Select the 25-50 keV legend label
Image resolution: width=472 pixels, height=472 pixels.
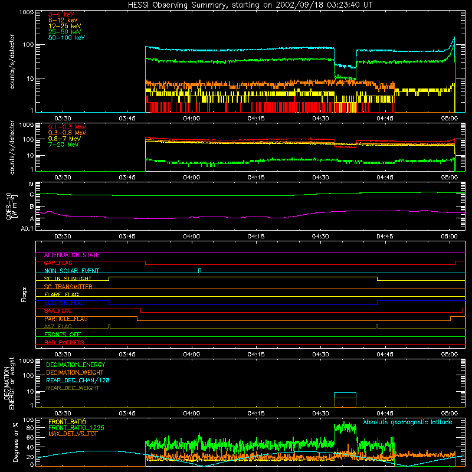tap(64, 32)
